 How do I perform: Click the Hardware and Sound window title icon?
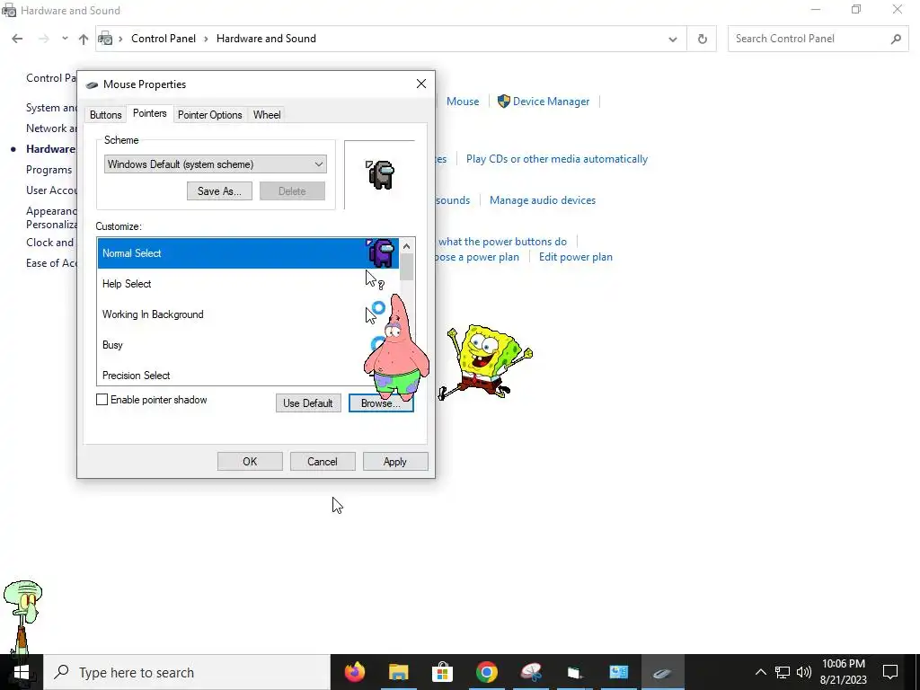pos(9,11)
